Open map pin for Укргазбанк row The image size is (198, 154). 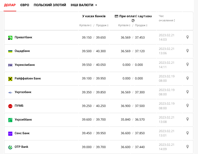click(x=187, y=92)
